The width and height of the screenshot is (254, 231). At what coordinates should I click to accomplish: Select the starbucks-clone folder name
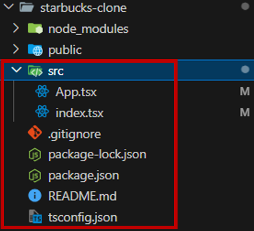[x=83, y=8]
